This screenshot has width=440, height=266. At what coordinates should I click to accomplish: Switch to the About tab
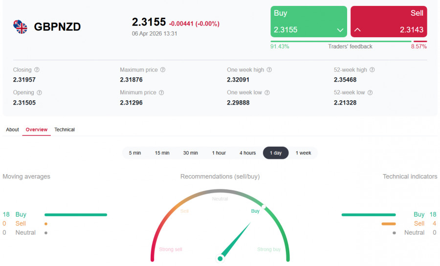click(12, 130)
